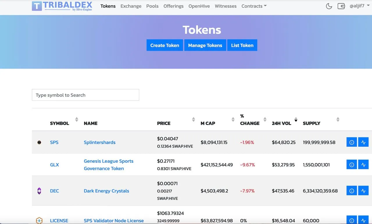Viewport: 372px width, 224px height.
Task: Open the Tokens nav item
Action: pyautogui.click(x=108, y=6)
